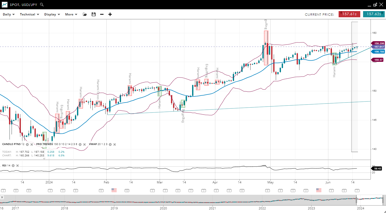Open saved chart via folder icon
This screenshot has height=213, width=386.
(x=85, y=14)
